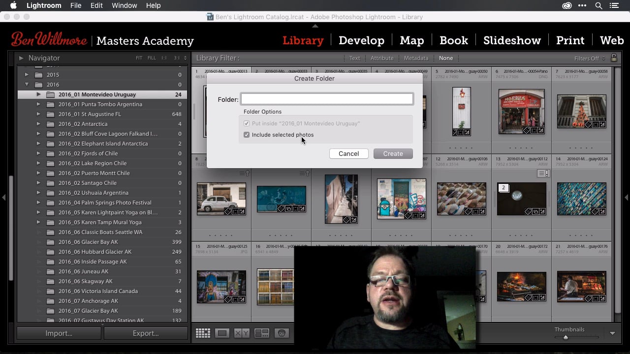Open Notification Center icon in menu bar
630x354 pixels.
(x=614, y=5)
